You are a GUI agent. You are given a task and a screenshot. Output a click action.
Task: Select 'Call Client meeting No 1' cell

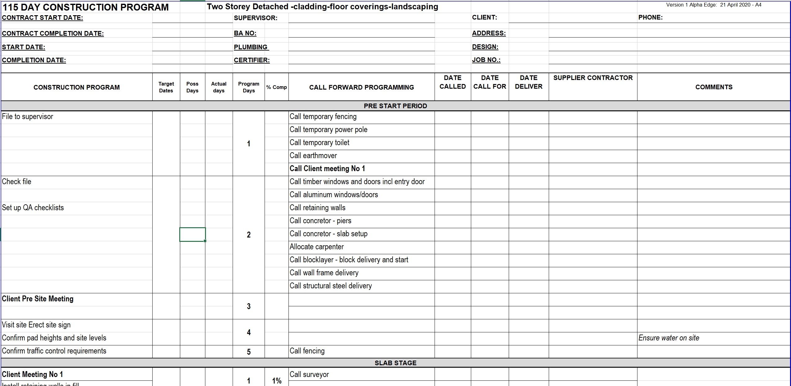coord(327,169)
